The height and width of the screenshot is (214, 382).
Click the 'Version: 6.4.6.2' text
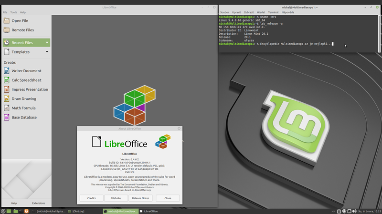click(129, 159)
